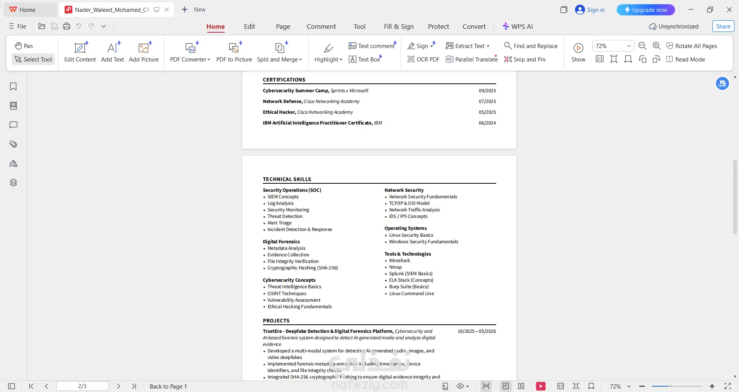Rotate page counterclockwise
The height and width of the screenshot is (392, 739).
pos(642,59)
